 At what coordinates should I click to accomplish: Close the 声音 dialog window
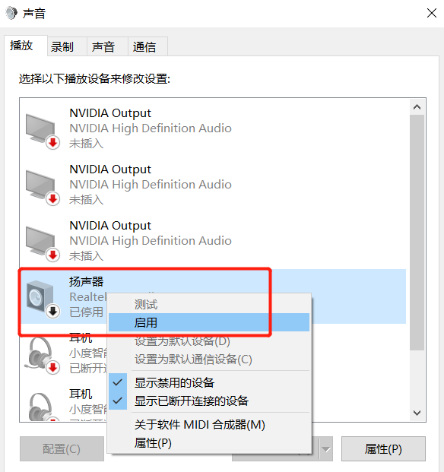432,13
